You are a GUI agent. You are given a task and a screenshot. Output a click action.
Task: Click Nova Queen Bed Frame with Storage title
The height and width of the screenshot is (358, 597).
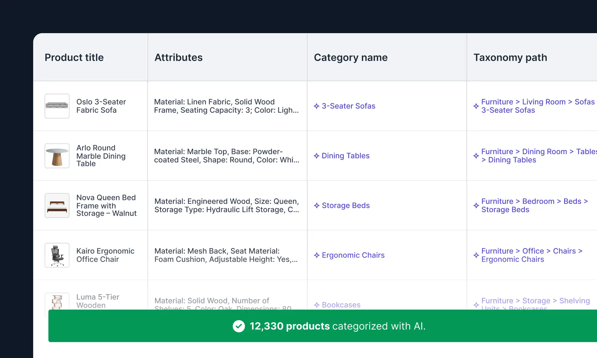pos(106,206)
